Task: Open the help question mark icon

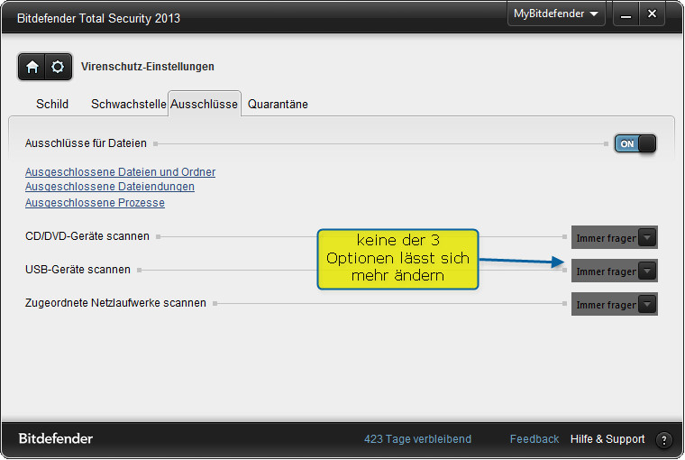Action: pos(663,440)
